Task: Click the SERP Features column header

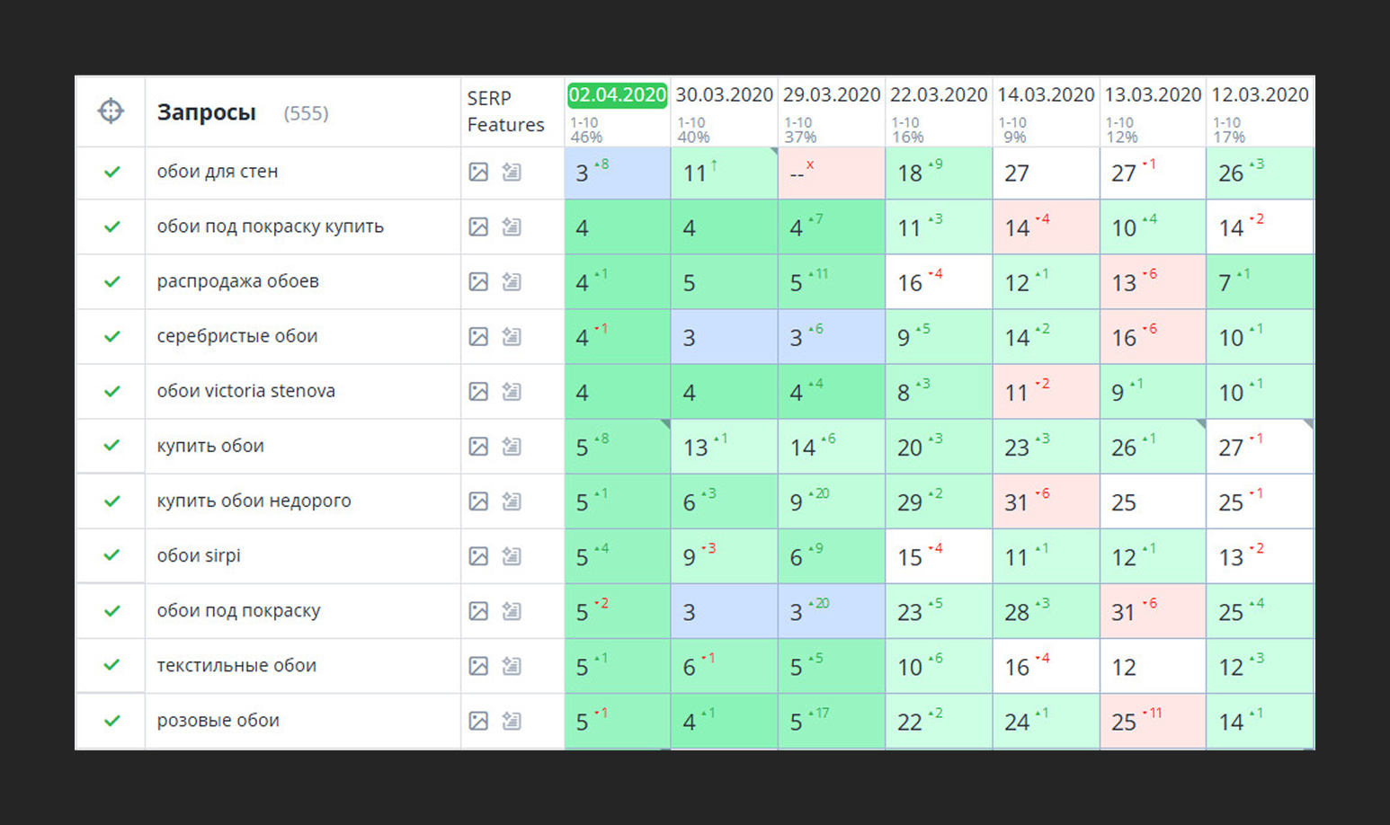Action: pos(505,111)
